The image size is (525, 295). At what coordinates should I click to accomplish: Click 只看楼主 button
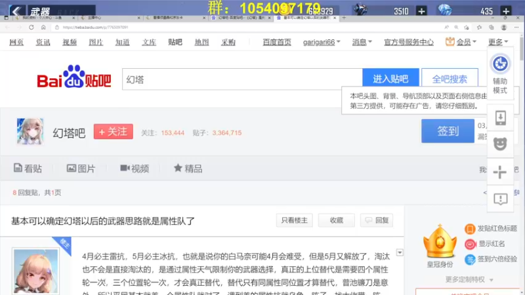point(294,220)
